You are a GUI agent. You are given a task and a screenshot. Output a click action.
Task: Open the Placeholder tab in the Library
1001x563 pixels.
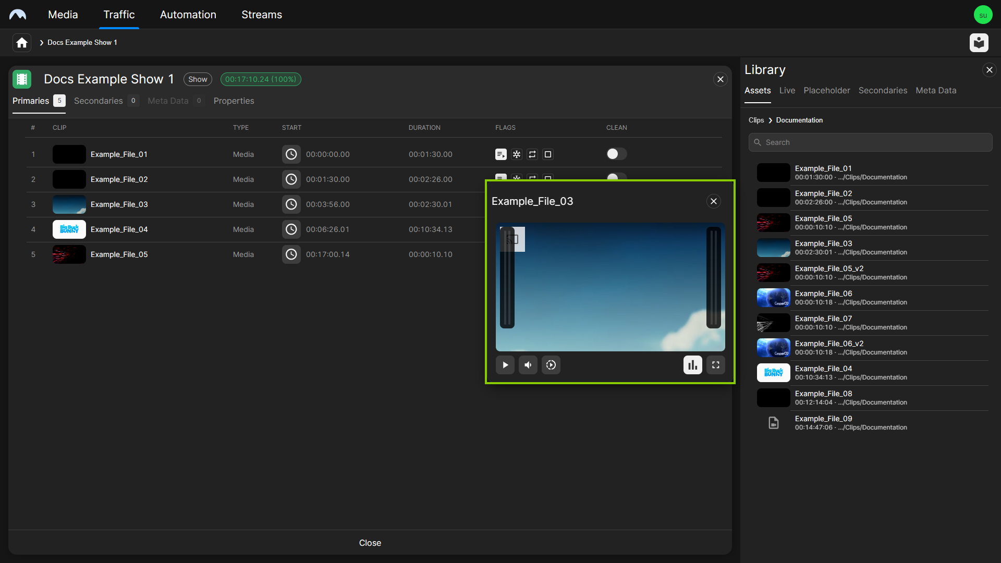click(827, 90)
